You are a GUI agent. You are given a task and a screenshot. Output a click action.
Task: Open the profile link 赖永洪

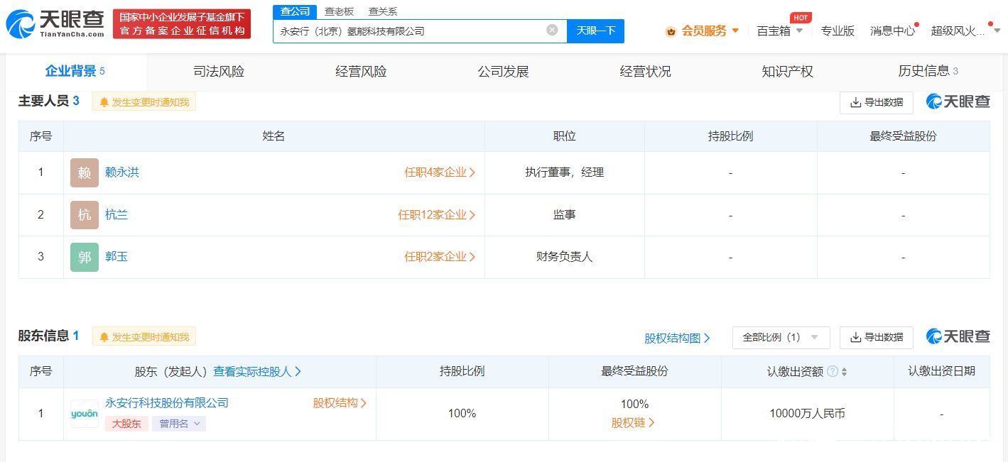coord(122,172)
